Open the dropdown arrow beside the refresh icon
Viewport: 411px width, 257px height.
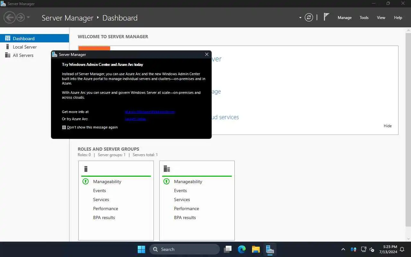click(300, 18)
